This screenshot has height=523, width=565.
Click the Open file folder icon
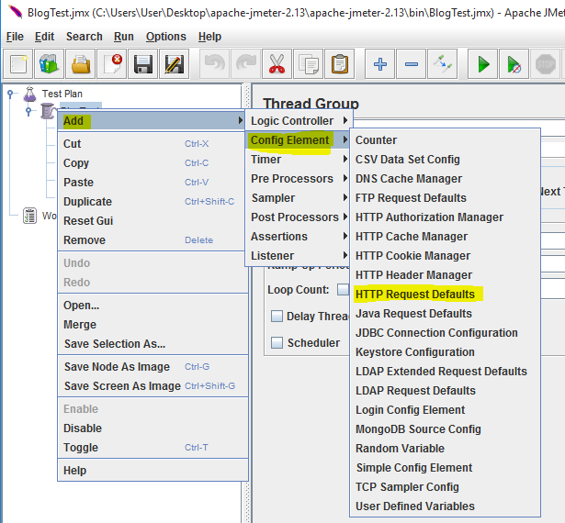tap(80, 65)
